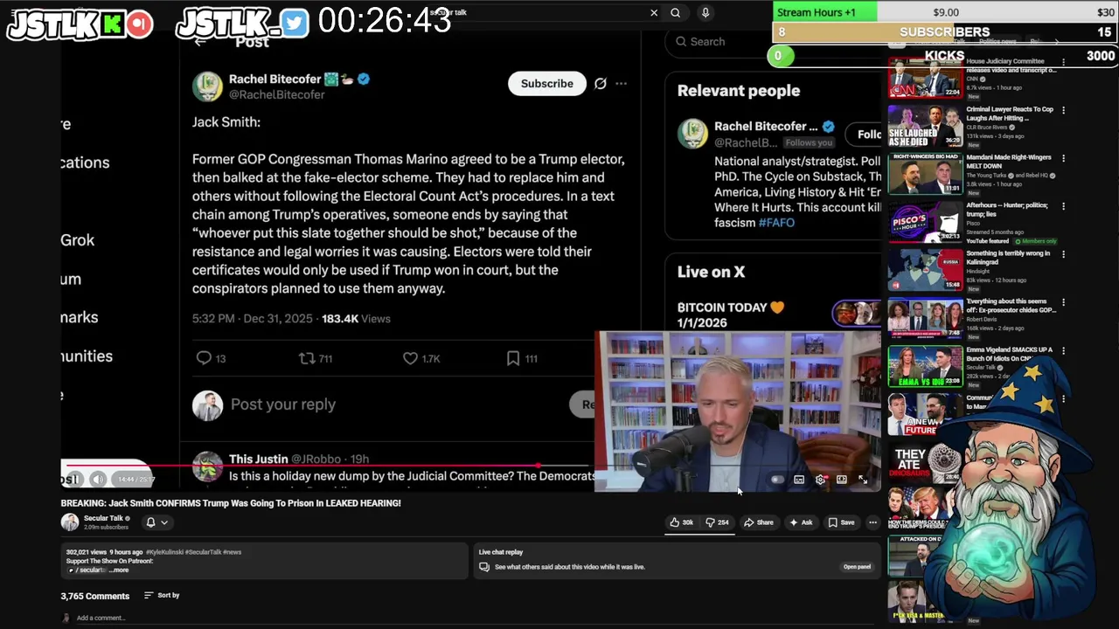The height and width of the screenshot is (629, 1119).
Task: Clear the YouTube search box text
Action: coord(654,13)
